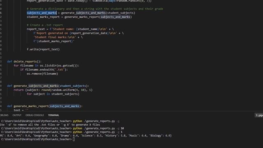Click terminal command ending in '-g 10'

(x=62, y=128)
